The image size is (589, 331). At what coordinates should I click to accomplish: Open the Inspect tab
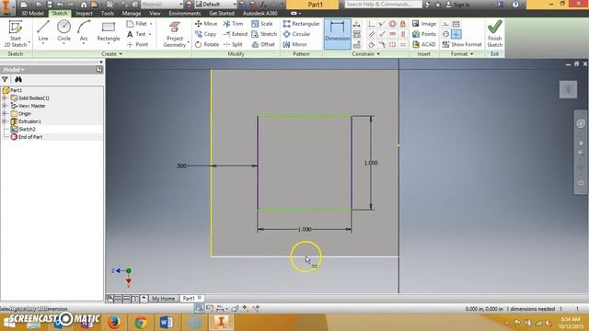[x=84, y=13]
